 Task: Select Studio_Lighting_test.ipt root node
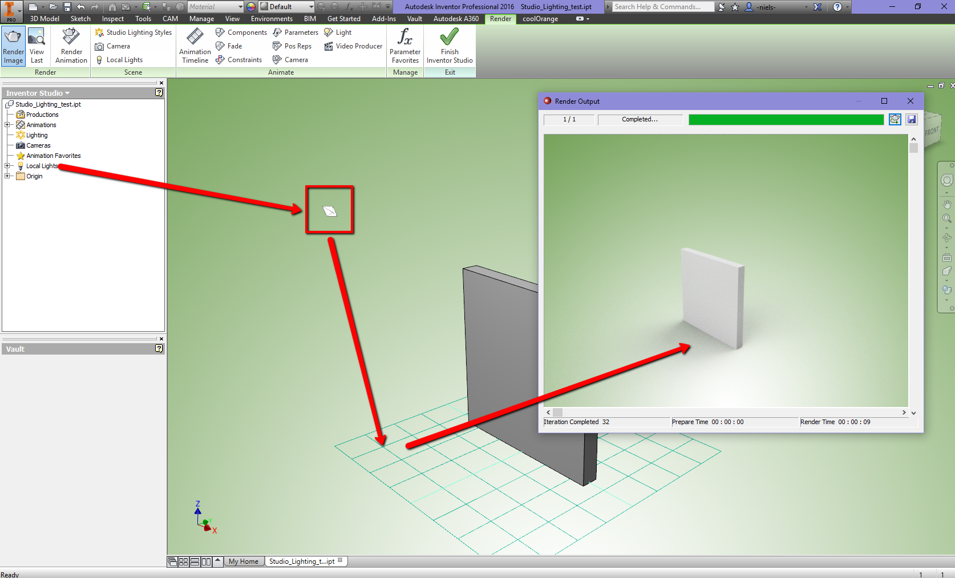(x=48, y=104)
